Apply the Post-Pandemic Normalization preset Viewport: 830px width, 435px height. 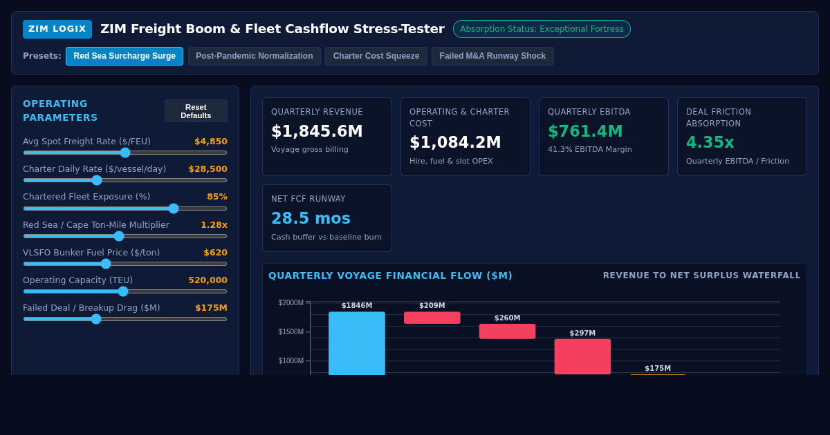(x=255, y=56)
